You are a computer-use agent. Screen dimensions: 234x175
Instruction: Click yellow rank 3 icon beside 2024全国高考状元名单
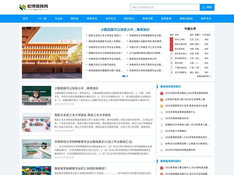click(162, 106)
